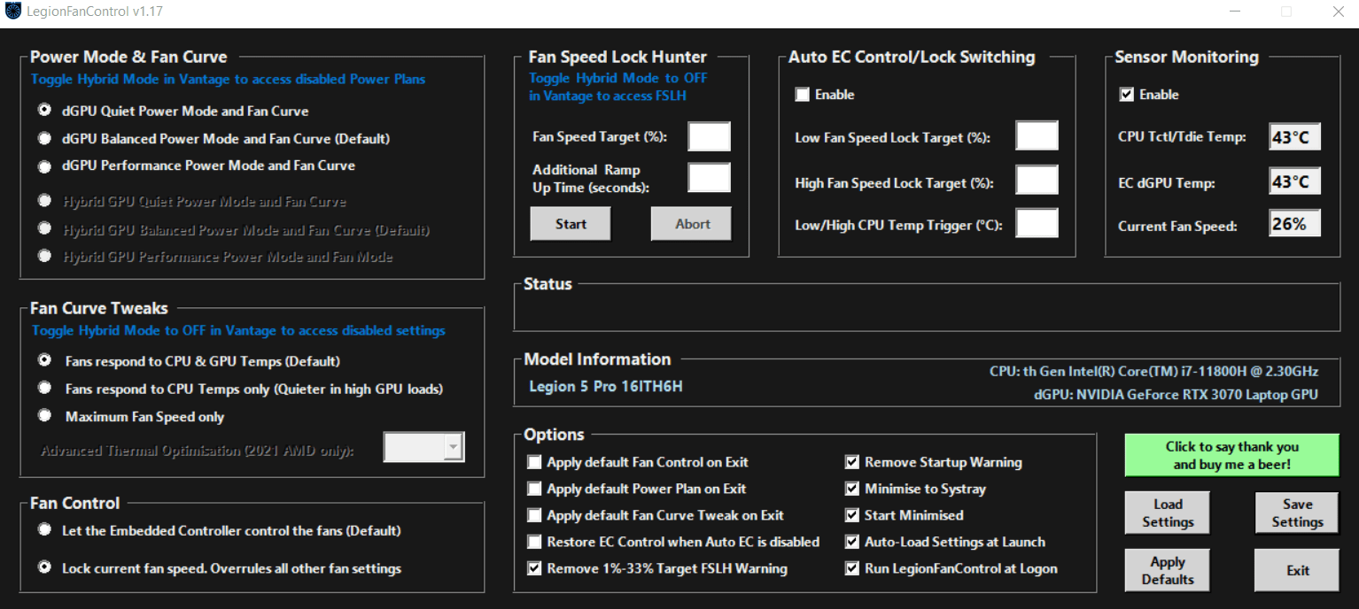Select Hybrid GPU Quiet Power Mode option
Screen dimensions: 1359x609
click(x=44, y=201)
